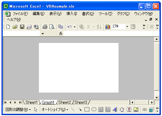Open the グラフ(C) menu
162x116 pixels.
tap(123, 14)
